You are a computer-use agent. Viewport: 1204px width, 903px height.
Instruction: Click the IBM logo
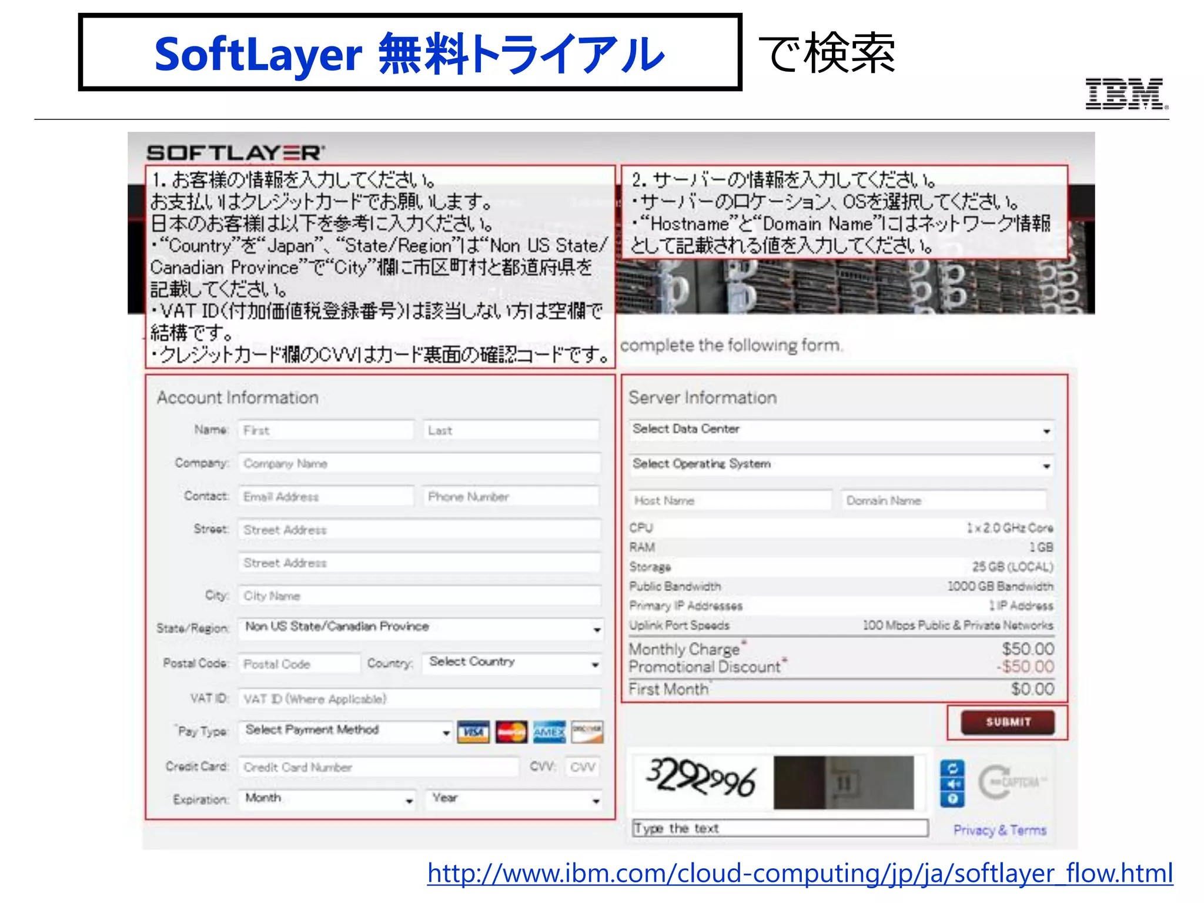coord(1126,94)
